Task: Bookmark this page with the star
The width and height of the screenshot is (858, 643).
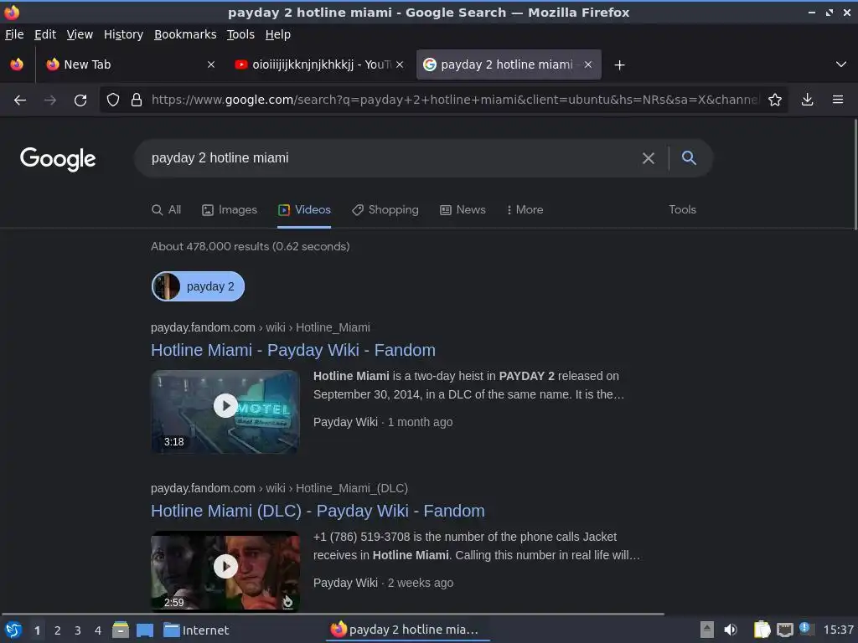Action: pos(775,100)
